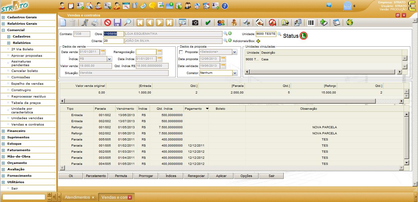Click the yellow chat bubble icon
418x202 pixels.
[152, 5]
